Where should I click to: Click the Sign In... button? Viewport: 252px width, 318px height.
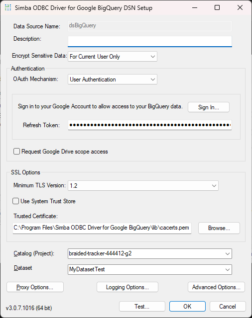209,107
